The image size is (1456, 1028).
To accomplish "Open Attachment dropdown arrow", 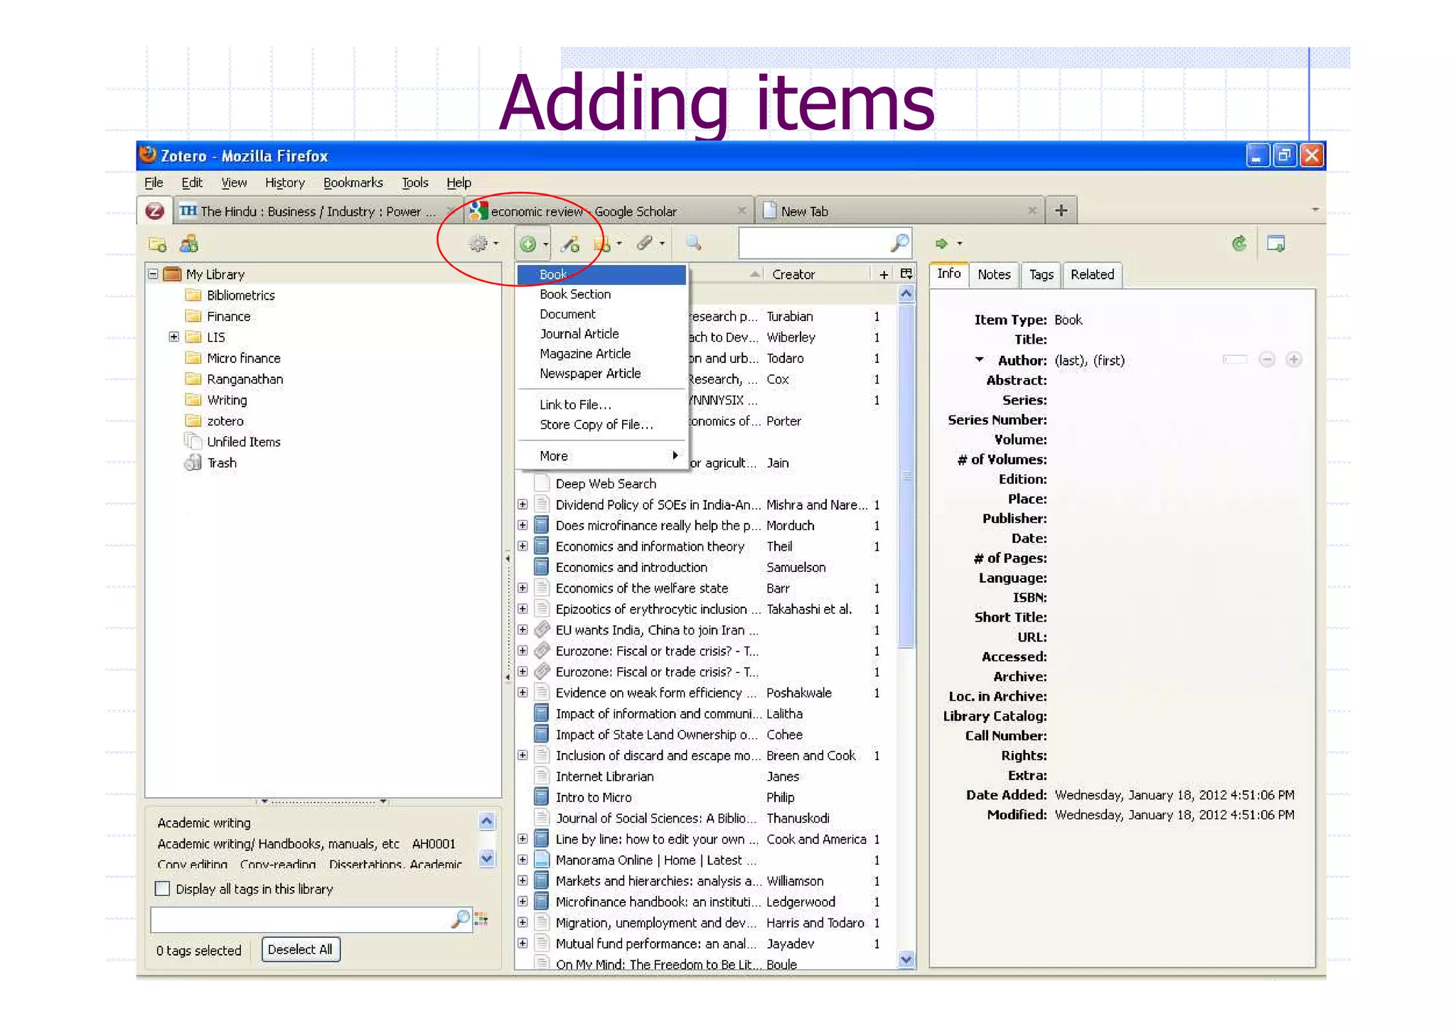I will [662, 244].
